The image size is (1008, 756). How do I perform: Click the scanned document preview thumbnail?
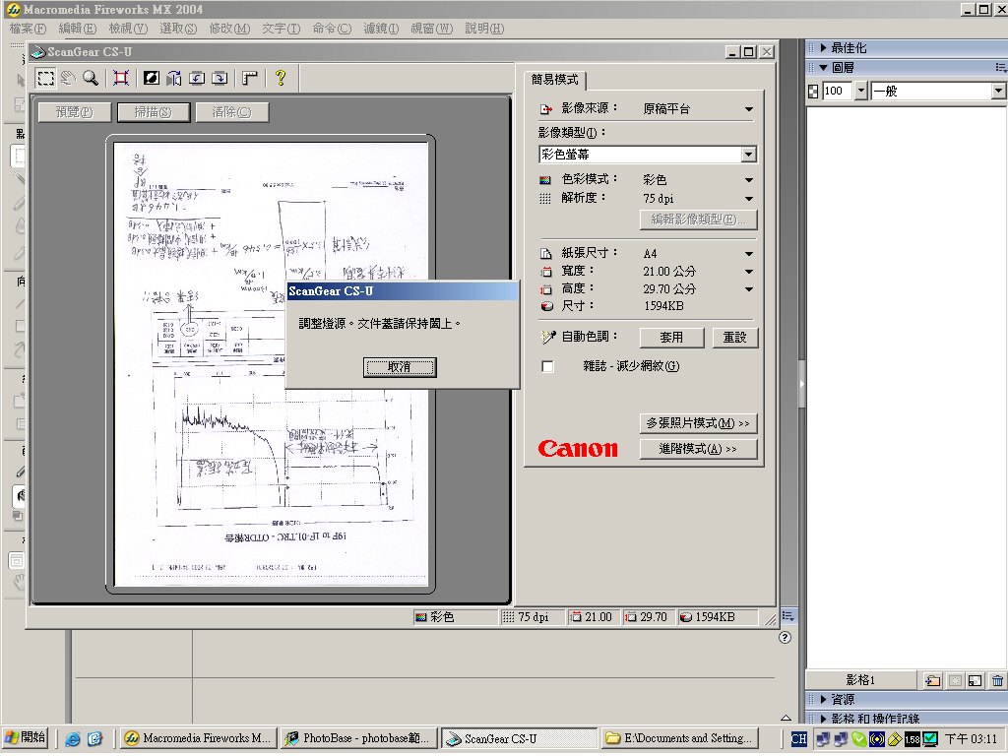click(x=271, y=364)
